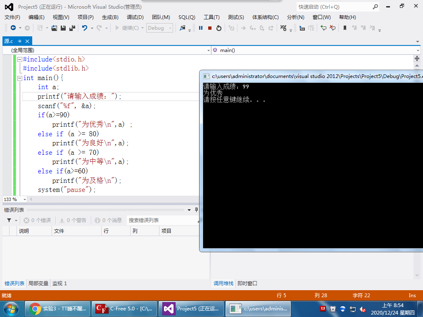Pin the 源.c tab with pushpin
The width and height of the screenshot is (423, 317).
pyautogui.click(x=19, y=41)
